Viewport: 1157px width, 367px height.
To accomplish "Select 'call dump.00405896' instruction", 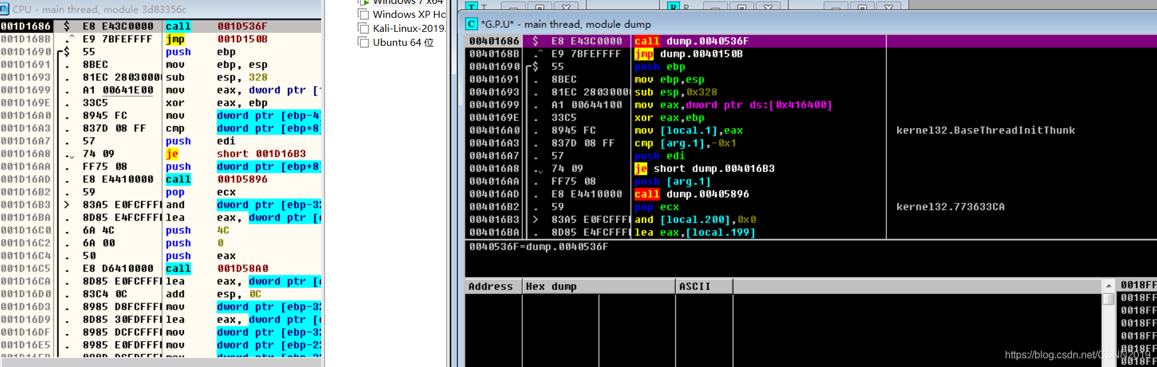I will (x=692, y=194).
